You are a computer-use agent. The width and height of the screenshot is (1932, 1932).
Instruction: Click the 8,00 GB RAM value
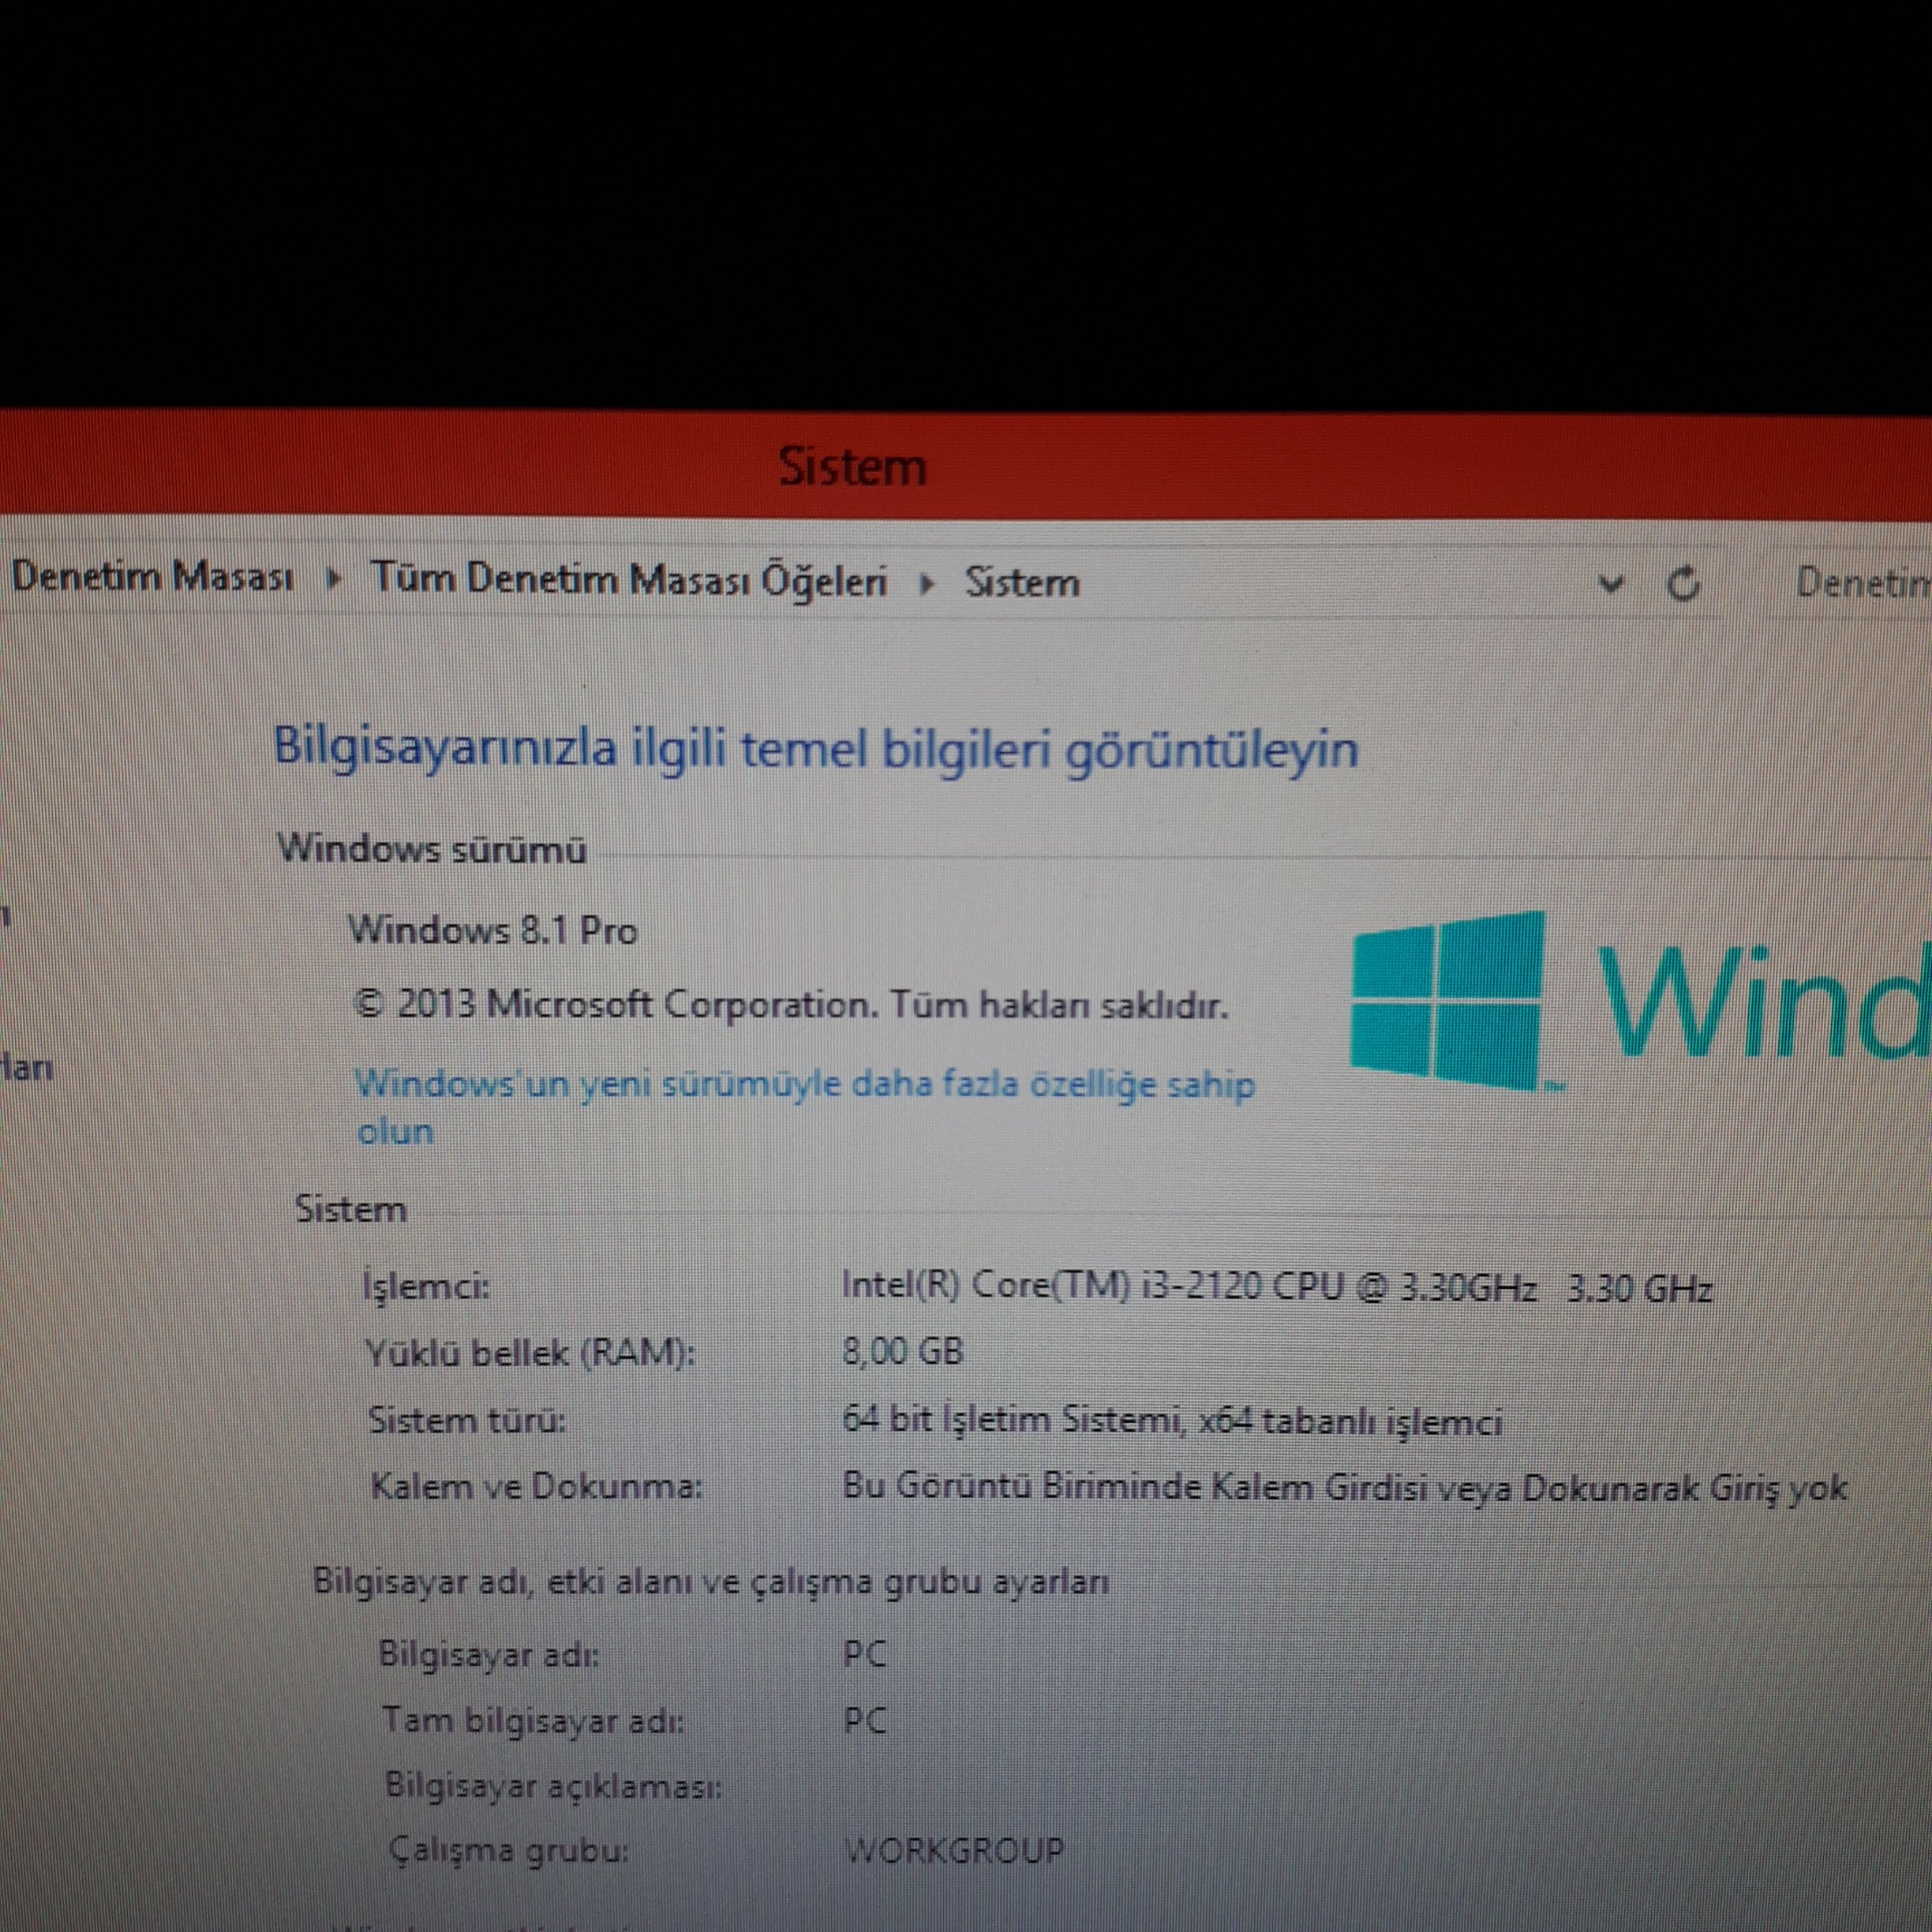click(x=902, y=1352)
